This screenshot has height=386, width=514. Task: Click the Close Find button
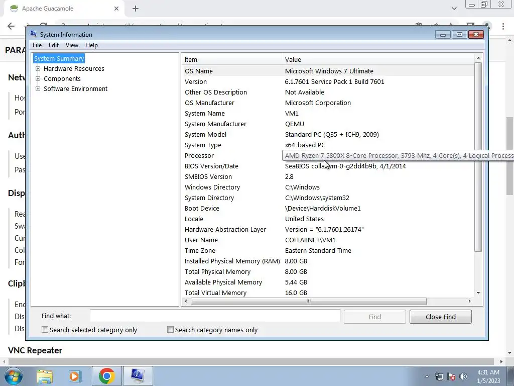441,317
